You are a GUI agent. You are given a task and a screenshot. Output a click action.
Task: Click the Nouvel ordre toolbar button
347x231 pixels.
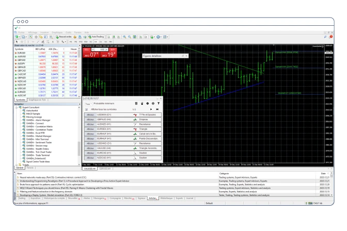[x=64, y=37]
